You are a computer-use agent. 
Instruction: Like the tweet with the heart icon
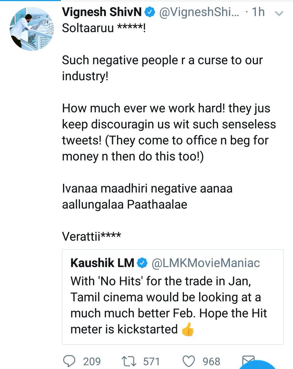[x=189, y=361]
